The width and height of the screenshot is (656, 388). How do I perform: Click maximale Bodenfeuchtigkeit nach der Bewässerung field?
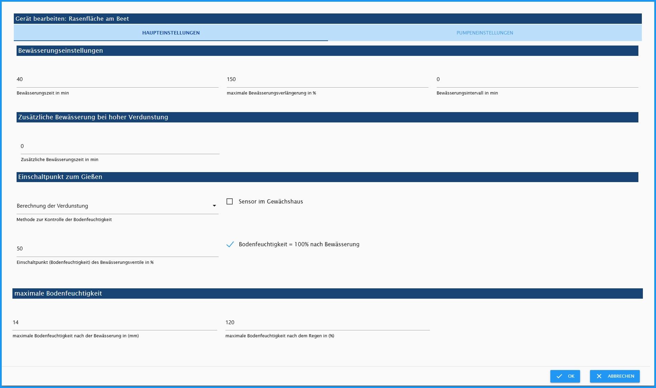pyautogui.click(x=115, y=322)
